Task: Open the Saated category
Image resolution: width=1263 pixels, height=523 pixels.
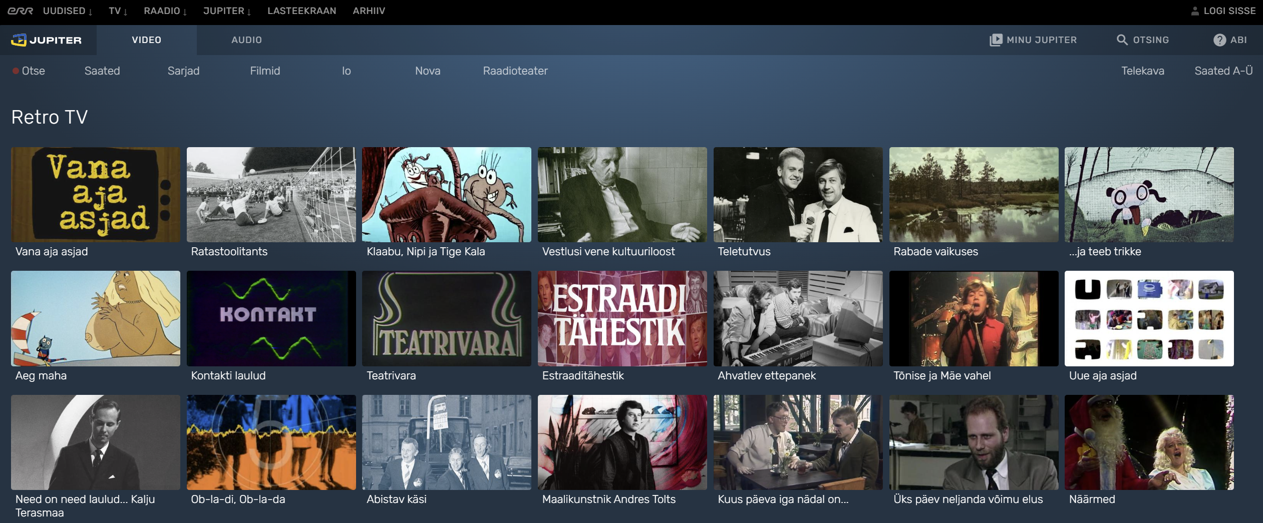Action: click(102, 71)
